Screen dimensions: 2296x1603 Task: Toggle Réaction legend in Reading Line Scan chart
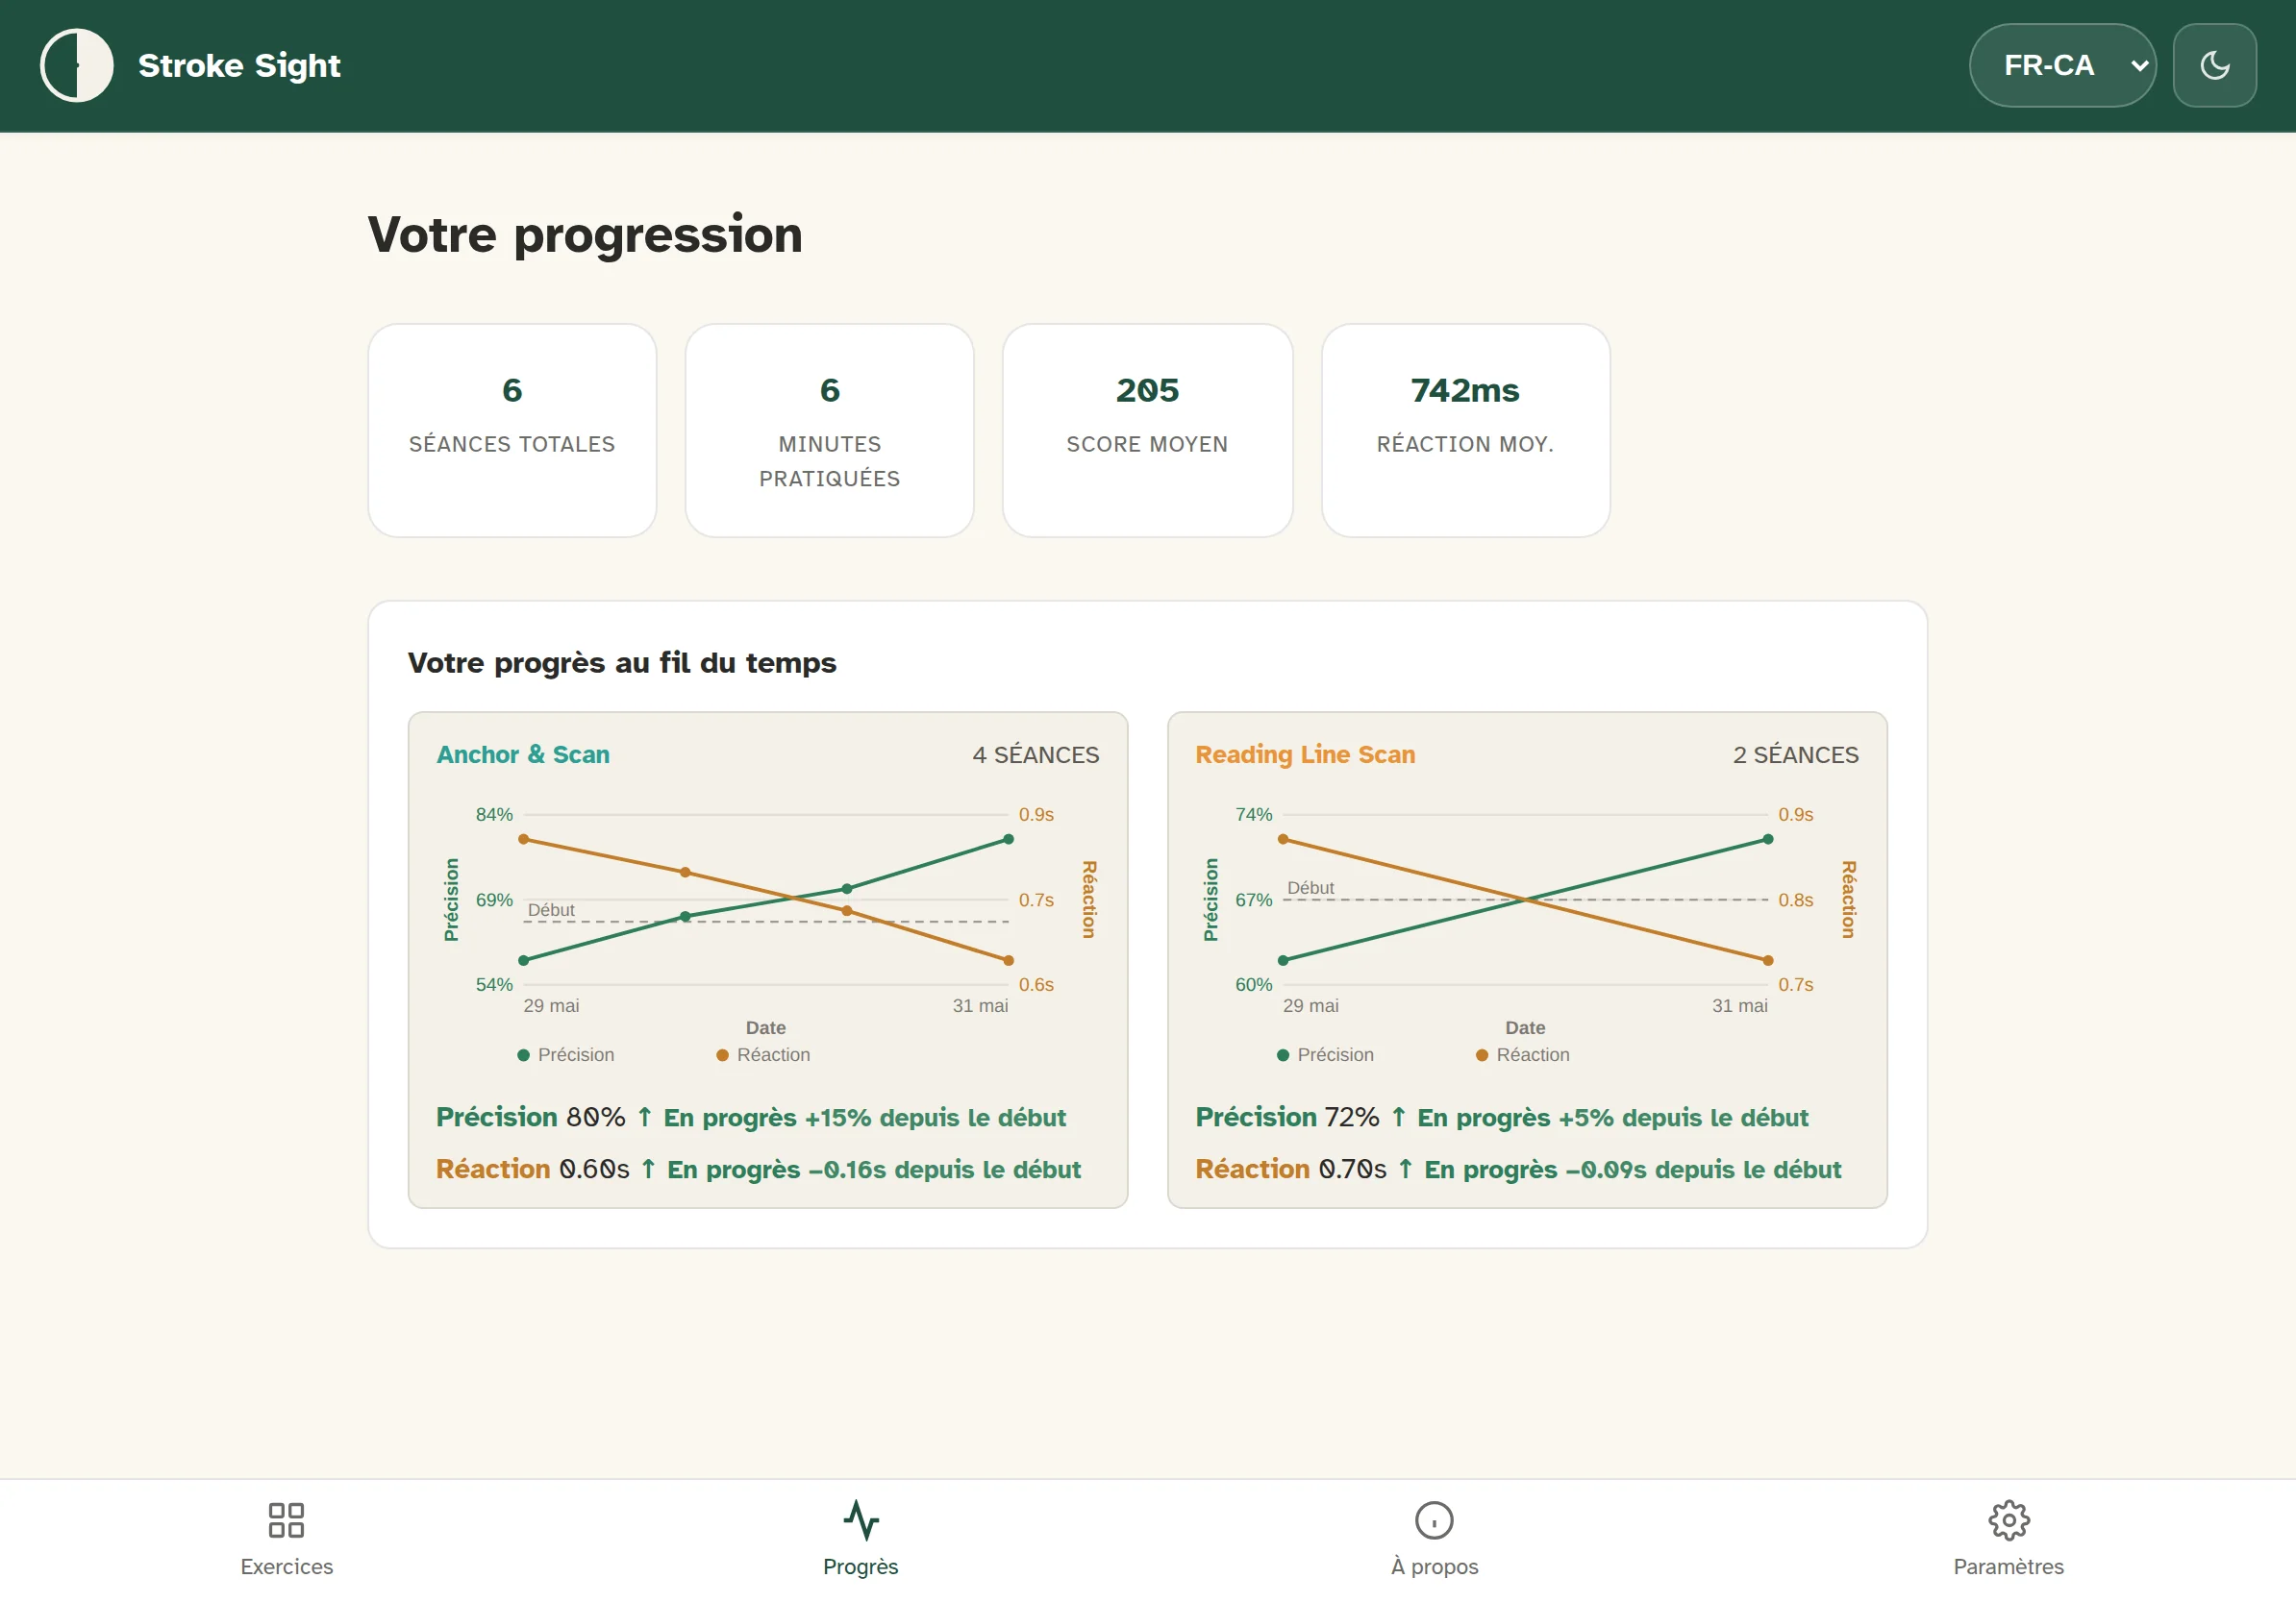click(x=1523, y=1054)
